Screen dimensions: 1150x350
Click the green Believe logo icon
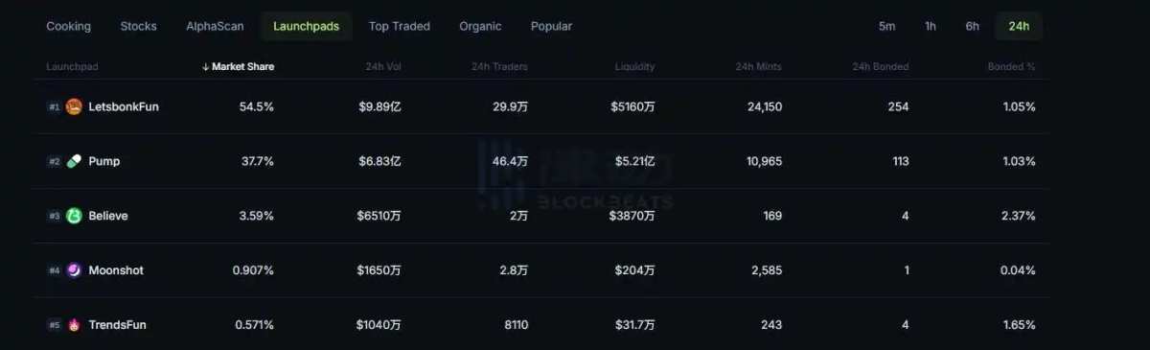click(74, 216)
